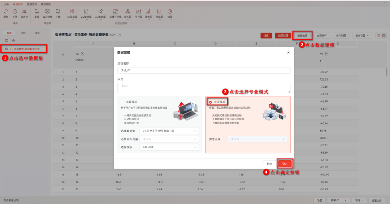
Task: Open the 数据处理 ribbon tab
Action: 18,4
